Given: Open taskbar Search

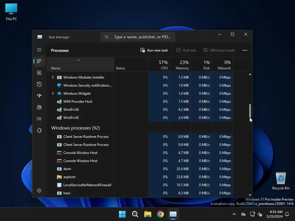Looking at the screenshot, I should 135,214.
